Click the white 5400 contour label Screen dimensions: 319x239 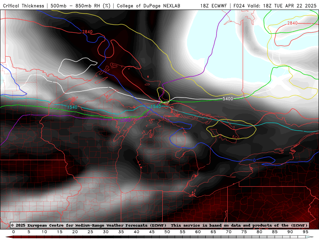tap(228, 99)
